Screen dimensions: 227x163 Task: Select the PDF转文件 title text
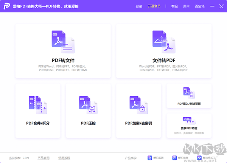[63, 60]
